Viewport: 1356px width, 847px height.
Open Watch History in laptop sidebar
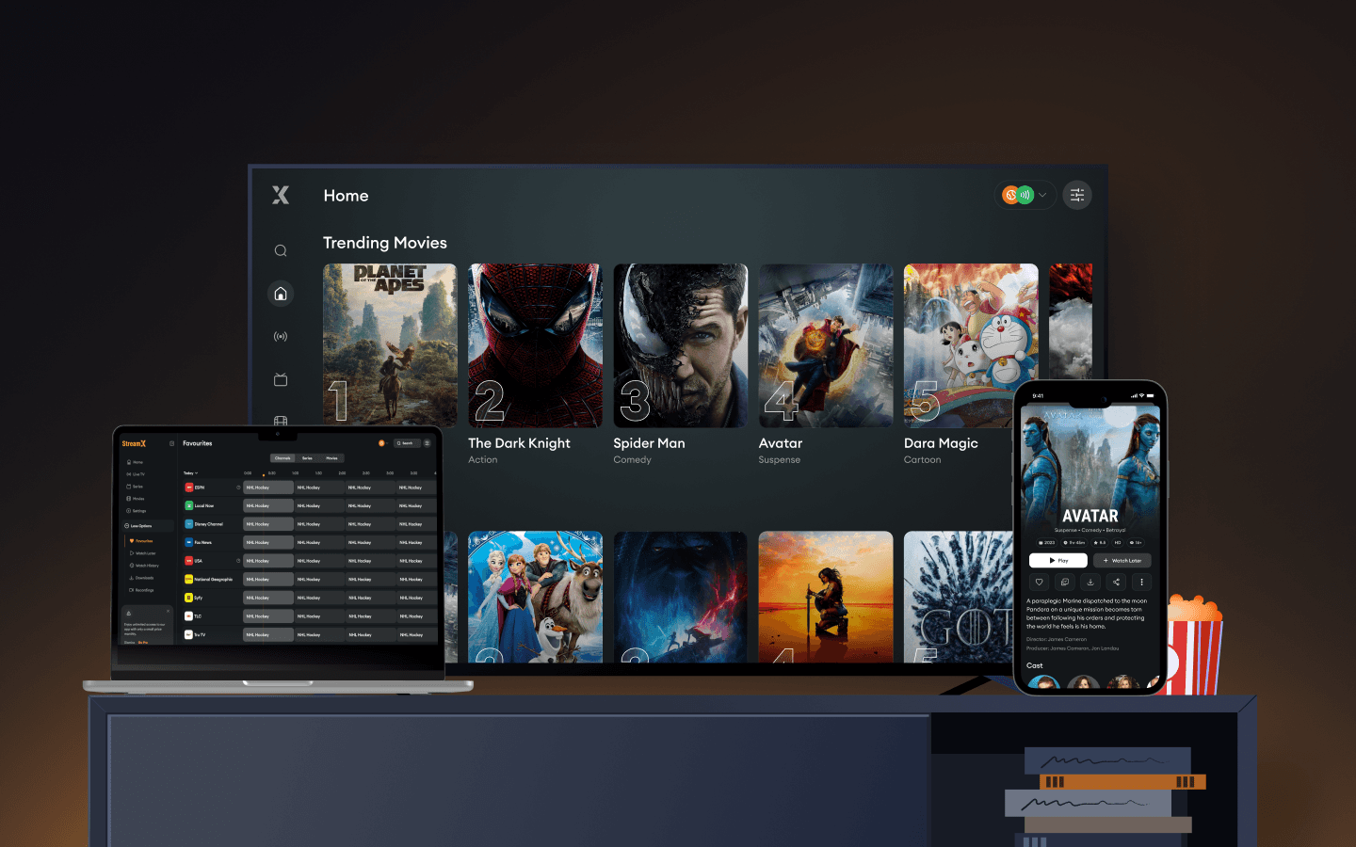(144, 566)
